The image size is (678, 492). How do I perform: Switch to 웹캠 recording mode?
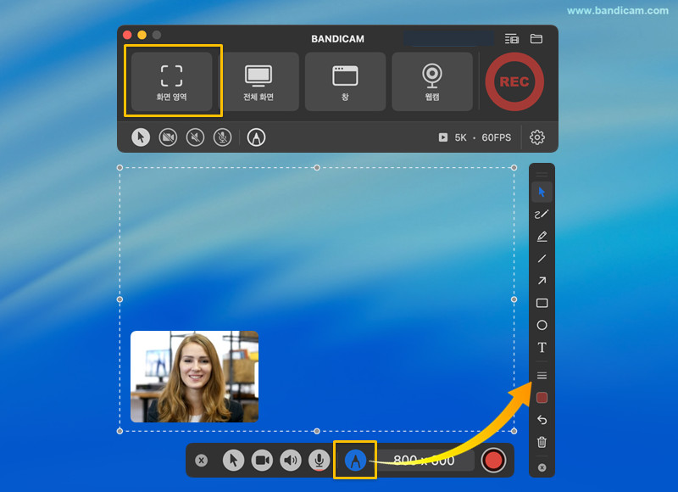432,81
